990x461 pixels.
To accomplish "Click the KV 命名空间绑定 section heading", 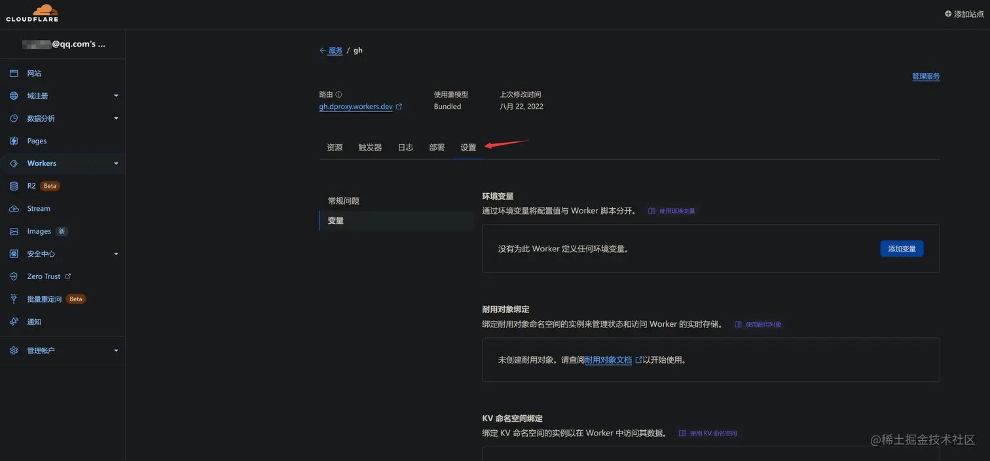I will [x=512, y=418].
